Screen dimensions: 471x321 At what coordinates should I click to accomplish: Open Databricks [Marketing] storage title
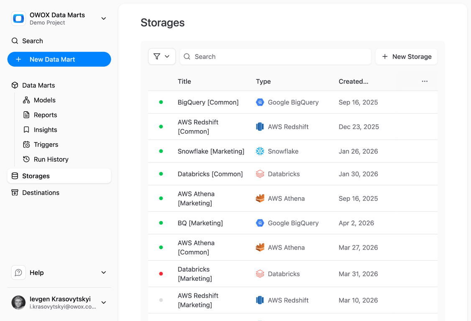click(x=195, y=274)
